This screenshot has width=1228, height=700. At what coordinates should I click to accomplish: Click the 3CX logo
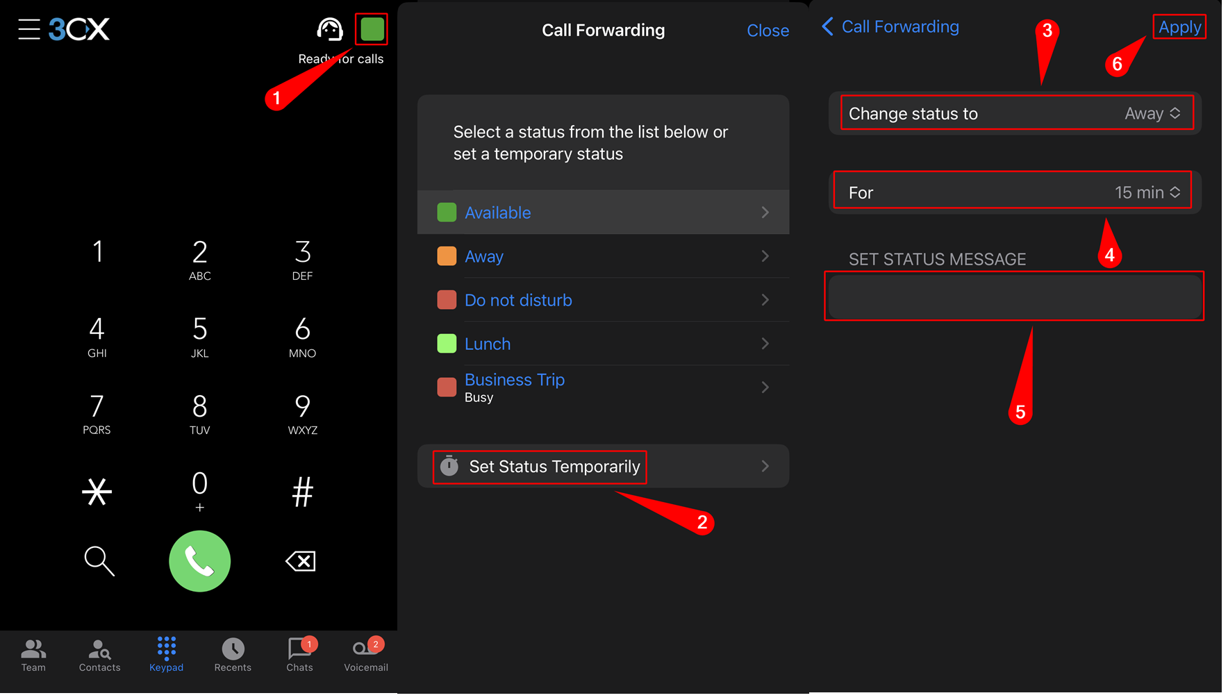pyautogui.click(x=78, y=29)
